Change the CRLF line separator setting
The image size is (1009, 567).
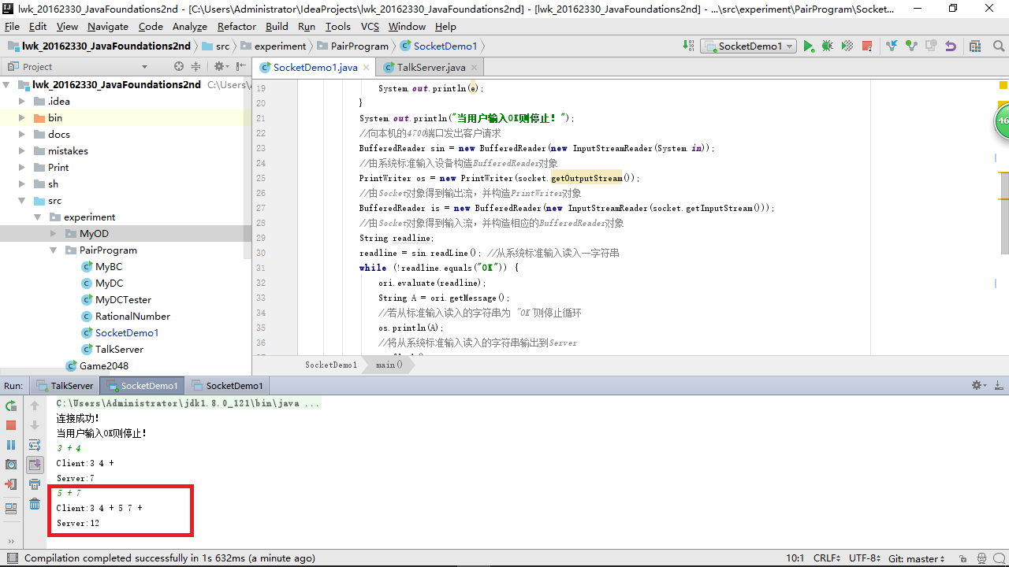click(827, 558)
